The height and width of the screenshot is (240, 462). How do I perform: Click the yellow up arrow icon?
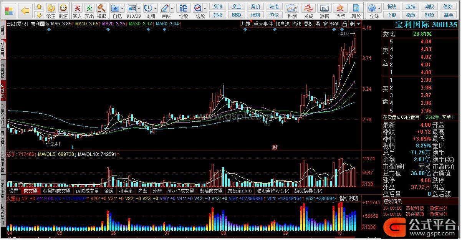coord(39,7)
